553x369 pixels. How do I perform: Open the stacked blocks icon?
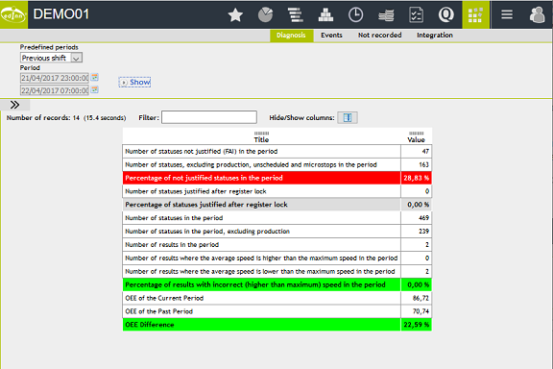coord(325,14)
